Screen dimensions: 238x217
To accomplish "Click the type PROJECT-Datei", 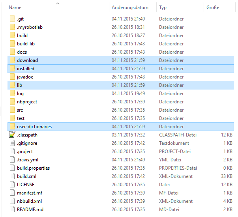I will 175,151.
